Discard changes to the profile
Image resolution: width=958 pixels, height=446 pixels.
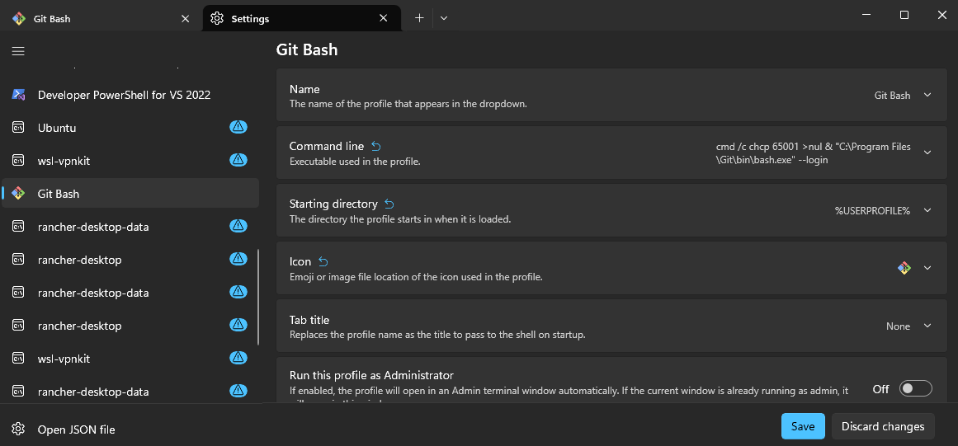click(883, 426)
